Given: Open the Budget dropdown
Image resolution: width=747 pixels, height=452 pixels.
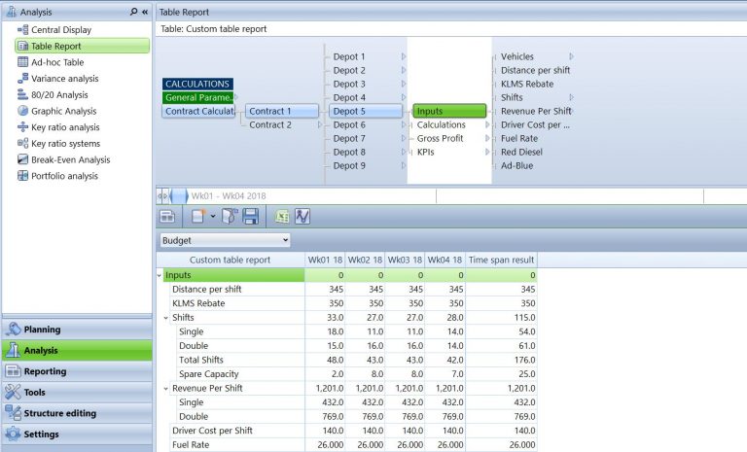Looking at the screenshot, I should click(x=225, y=240).
